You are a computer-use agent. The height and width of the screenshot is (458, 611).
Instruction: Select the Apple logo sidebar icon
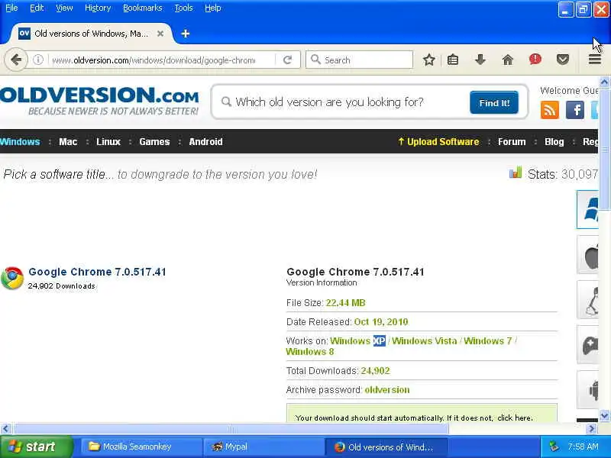point(587,255)
